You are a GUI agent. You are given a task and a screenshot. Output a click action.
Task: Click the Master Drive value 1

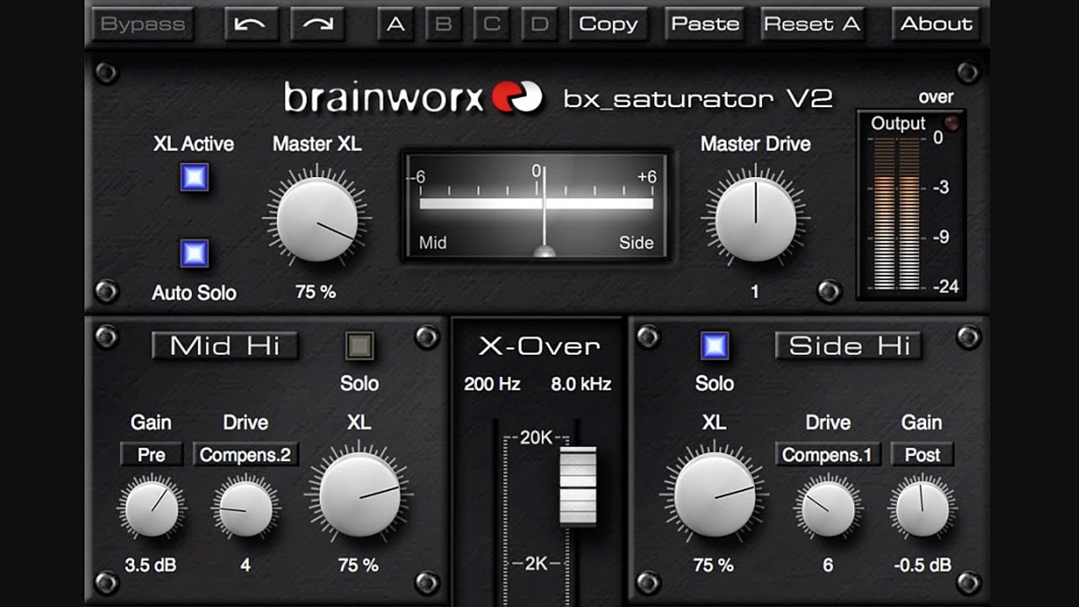(754, 293)
